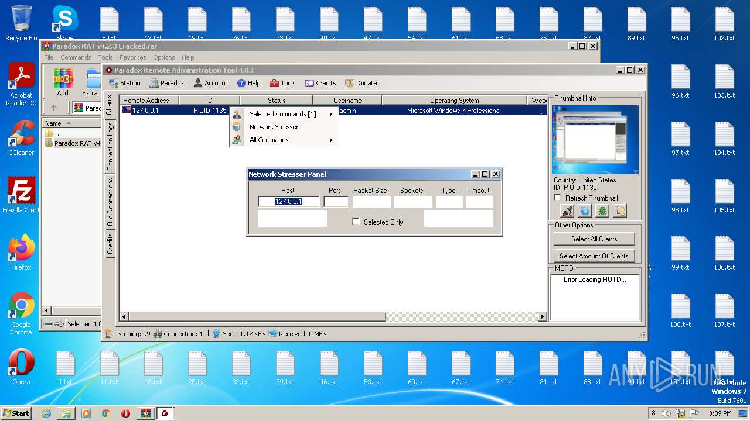Open Acrobat Reader DC desktop icon
Viewport: 750px width, 421px height.
tap(21, 85)
